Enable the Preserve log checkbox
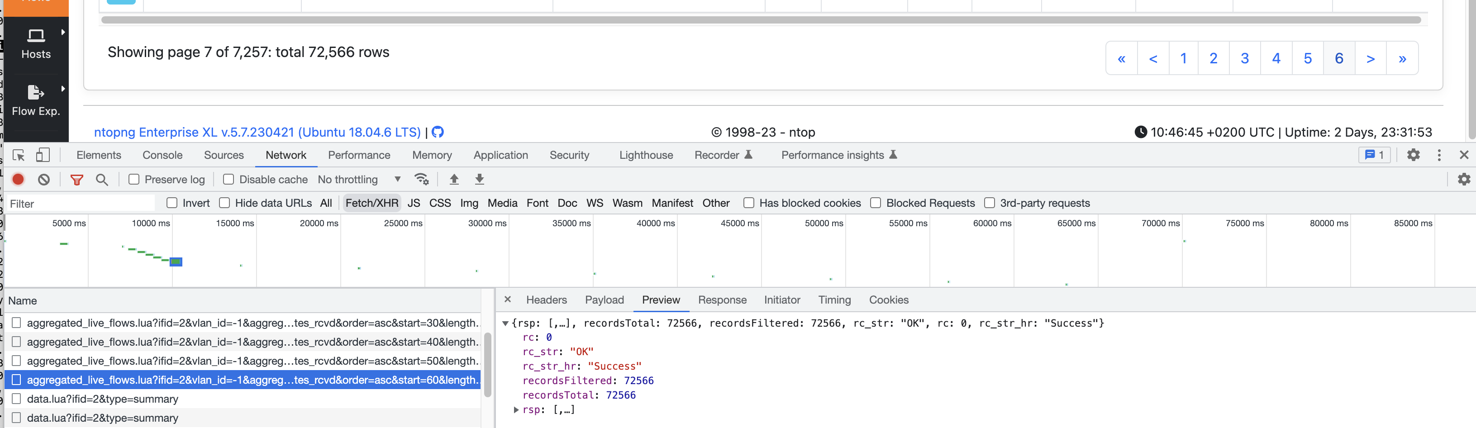 [x=134, y=179]
